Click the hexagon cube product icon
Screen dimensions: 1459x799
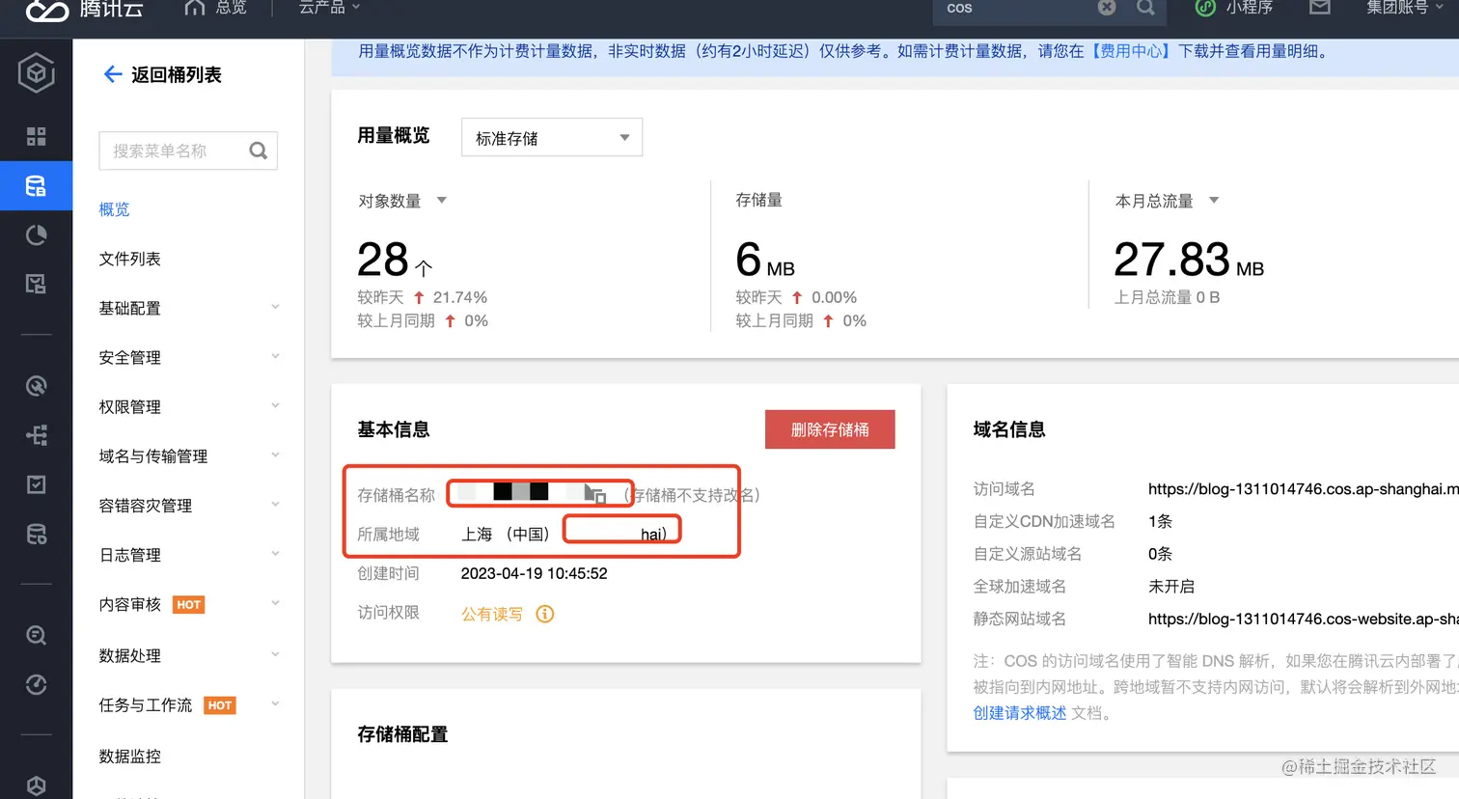pos(36,73)
